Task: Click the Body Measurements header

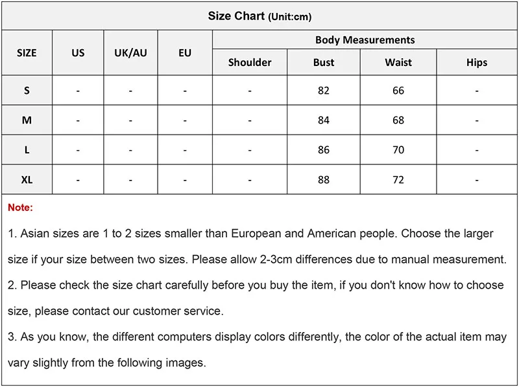Action: [365, 40]
